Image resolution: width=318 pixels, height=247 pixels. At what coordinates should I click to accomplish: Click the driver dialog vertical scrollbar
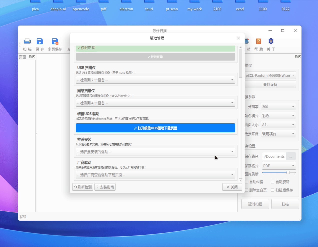point(240,113)
